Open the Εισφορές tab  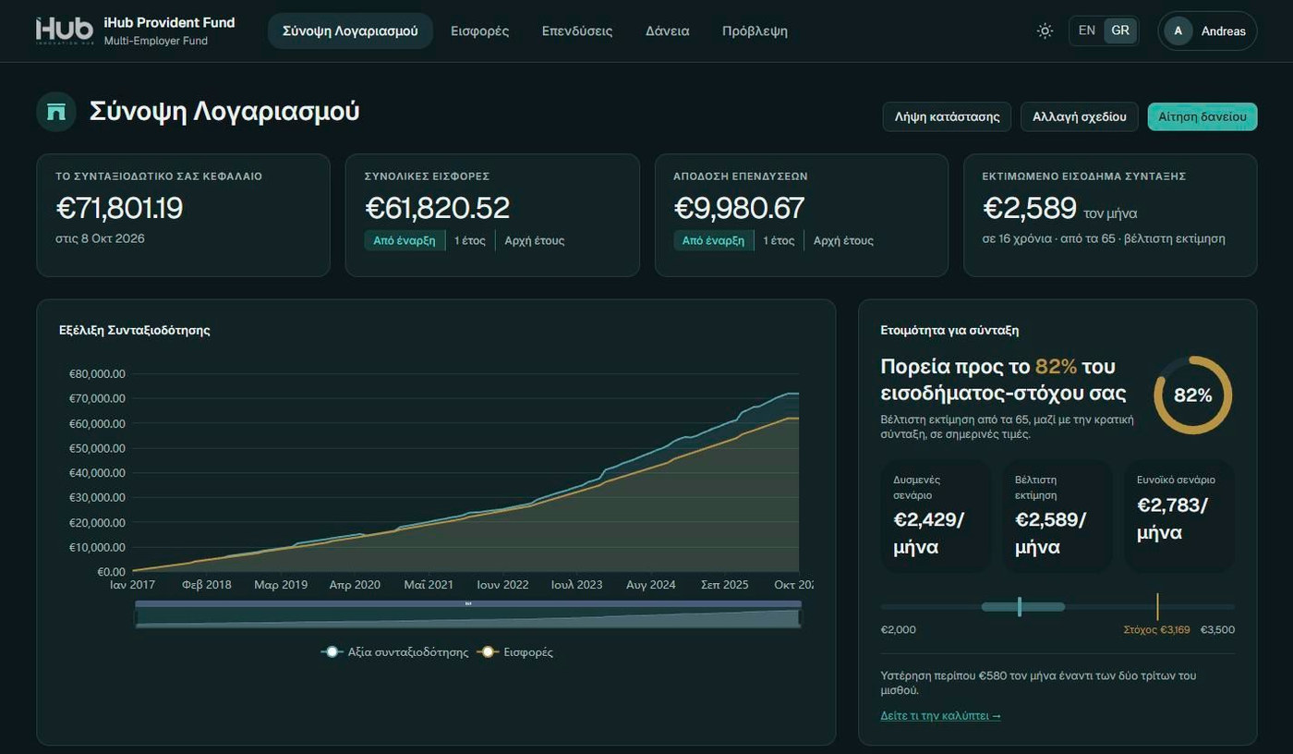(479, 30)
